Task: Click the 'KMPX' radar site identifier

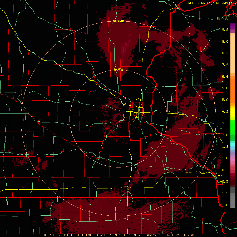Action: pyautogui.click(x=152, y=235)
